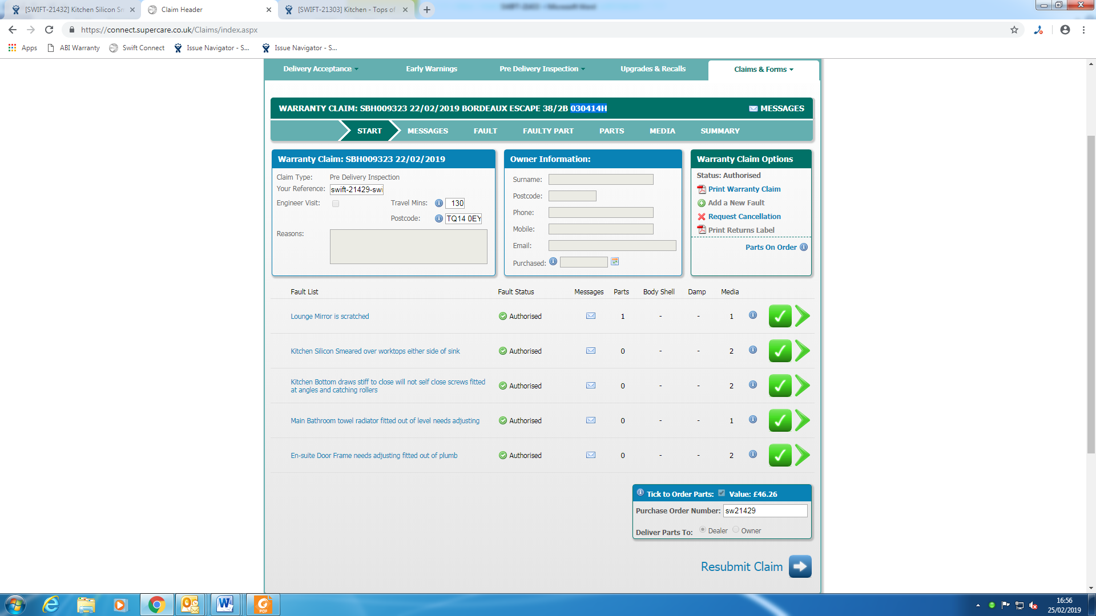Select Owner for parts delivery
Screen dimensions: 1096x616
tap(736, 530)
